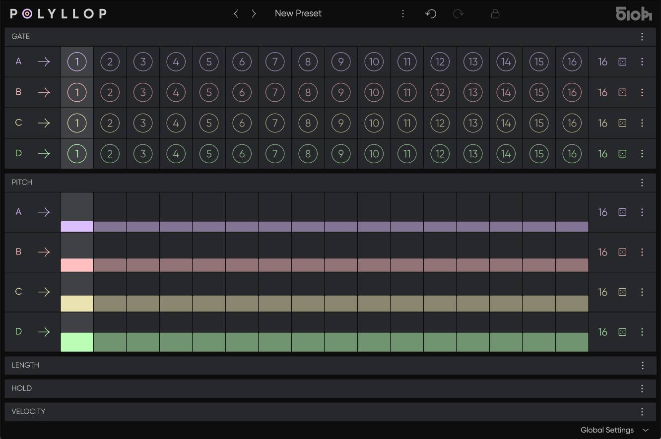Click the lock icon in header
Viewport: 661px width, 439px height.
[495, 14]
